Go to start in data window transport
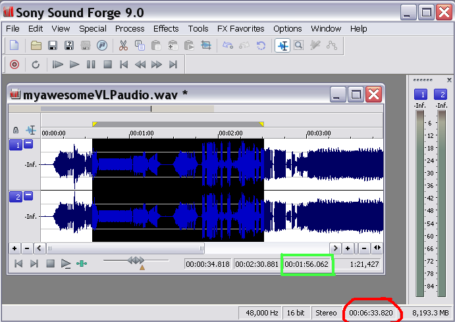 pyautogui.click(x=18, y=264)
